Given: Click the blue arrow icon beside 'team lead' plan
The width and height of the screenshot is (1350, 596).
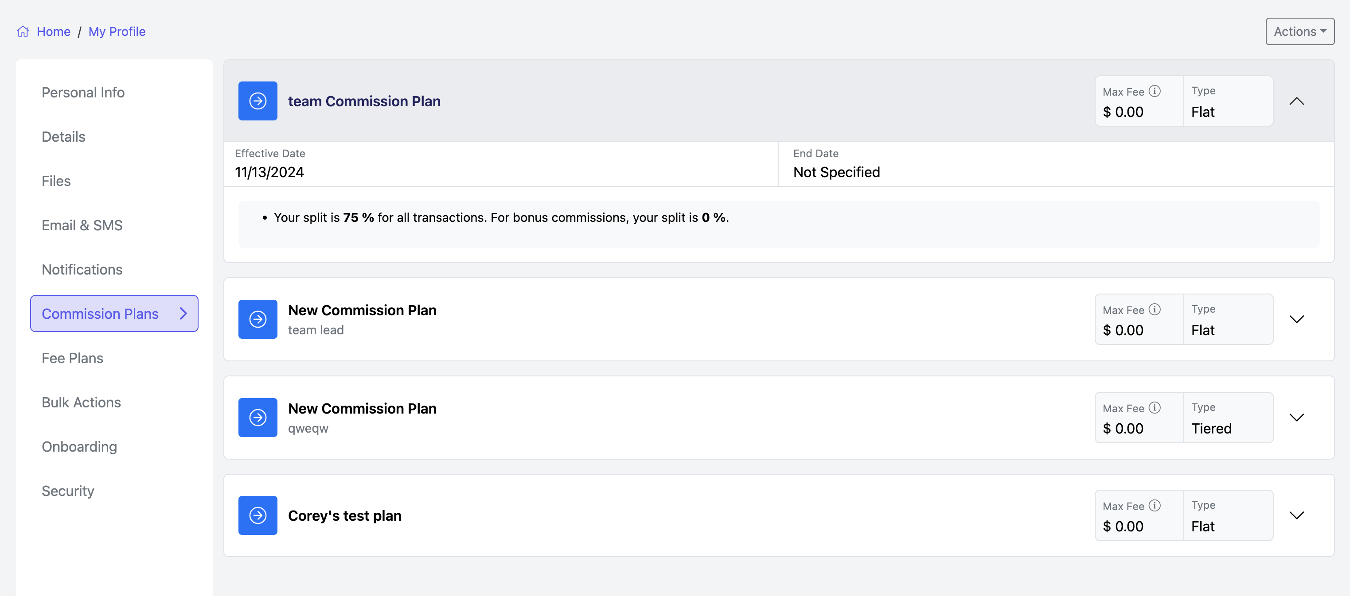Looking at the screenshot, I should [x=258, y=319].
